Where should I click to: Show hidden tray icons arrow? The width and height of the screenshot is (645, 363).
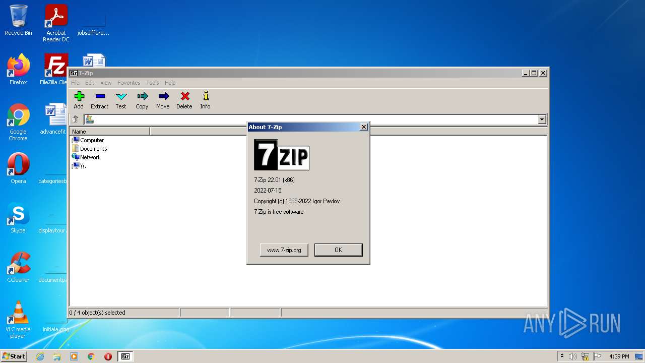pos(562,356)
